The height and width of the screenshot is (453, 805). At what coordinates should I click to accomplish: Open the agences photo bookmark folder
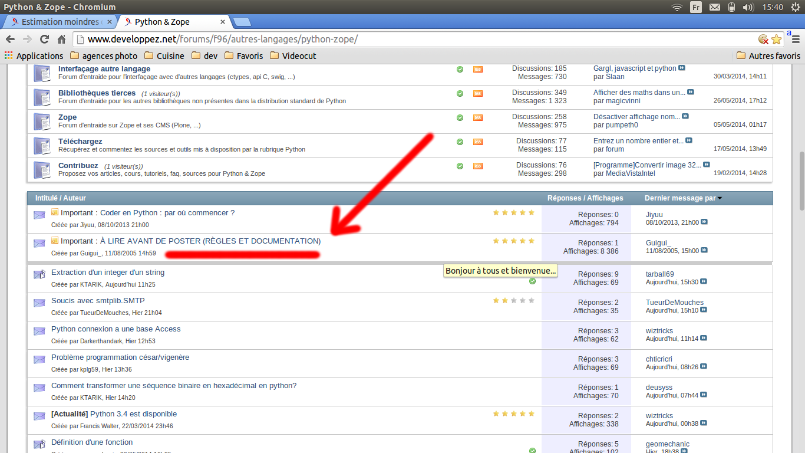coord(104,56)
